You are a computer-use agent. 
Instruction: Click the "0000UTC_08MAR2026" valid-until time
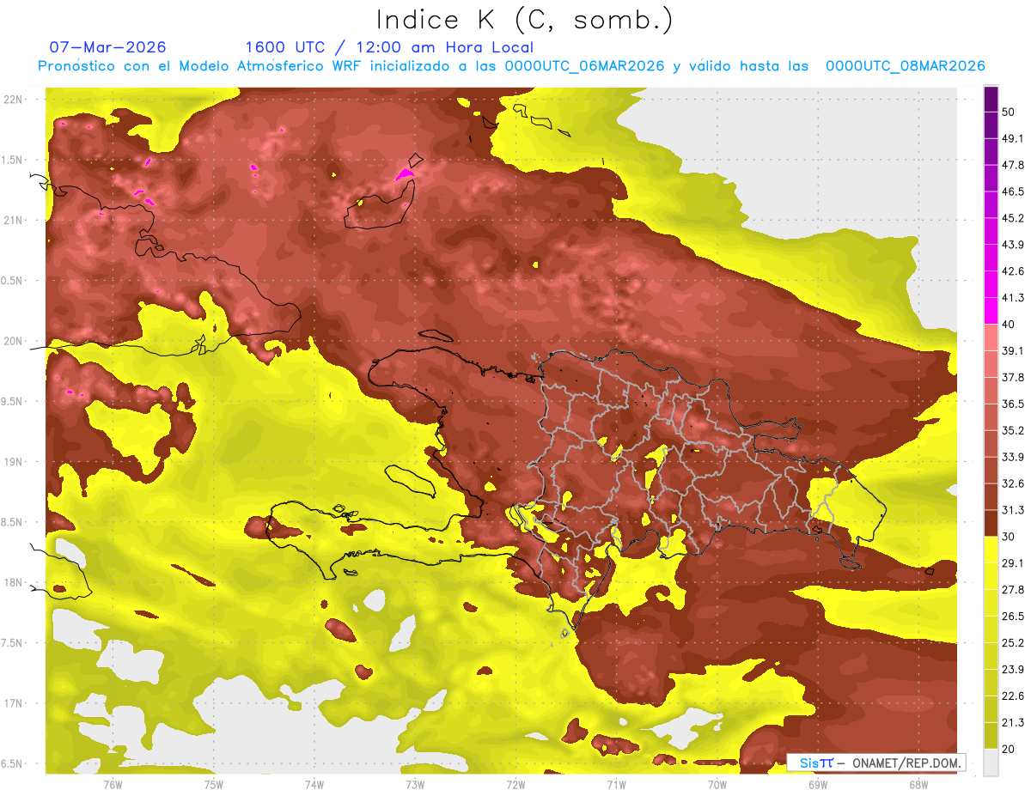tap(905, 66)
